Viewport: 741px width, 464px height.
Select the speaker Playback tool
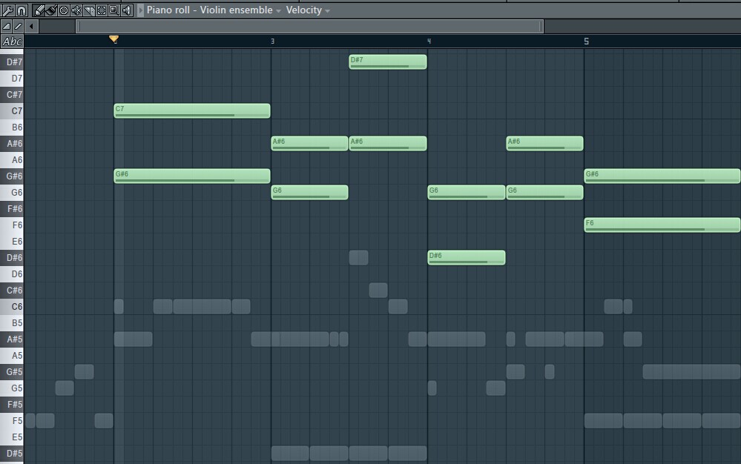[127, 10]
